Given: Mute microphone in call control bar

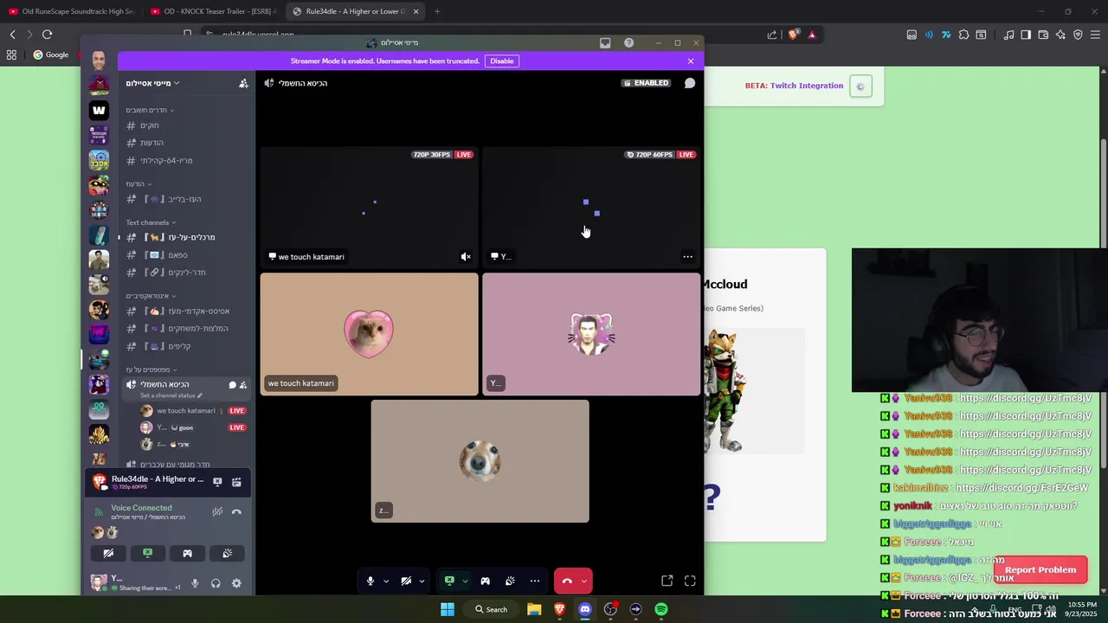Looking at the screenshot, I should pos(370,581).
